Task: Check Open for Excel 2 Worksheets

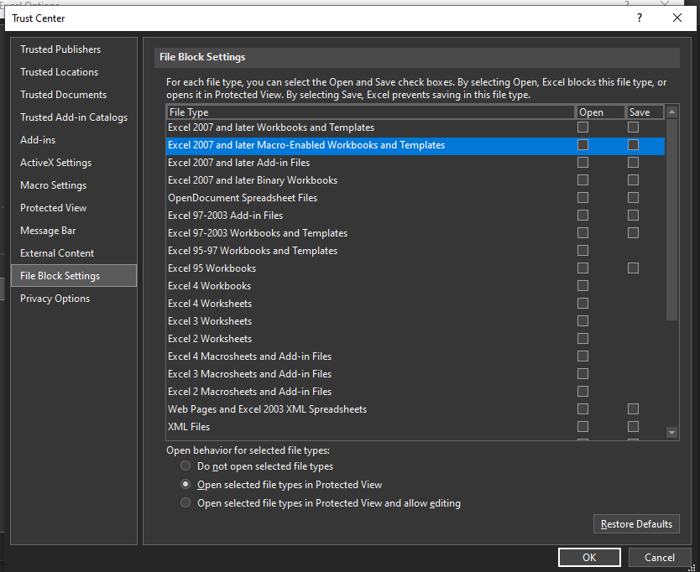Action: pos(582,339)
